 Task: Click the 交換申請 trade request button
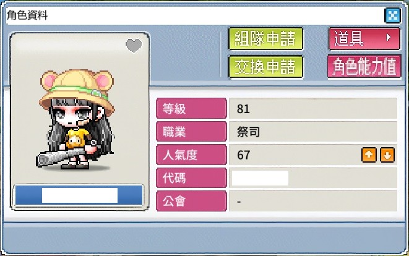265,67
